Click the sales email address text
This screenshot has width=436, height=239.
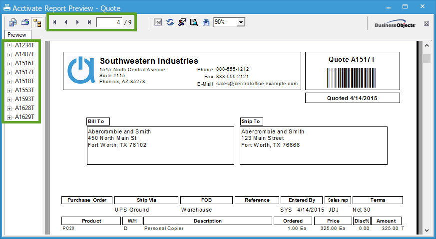point(257,84)
